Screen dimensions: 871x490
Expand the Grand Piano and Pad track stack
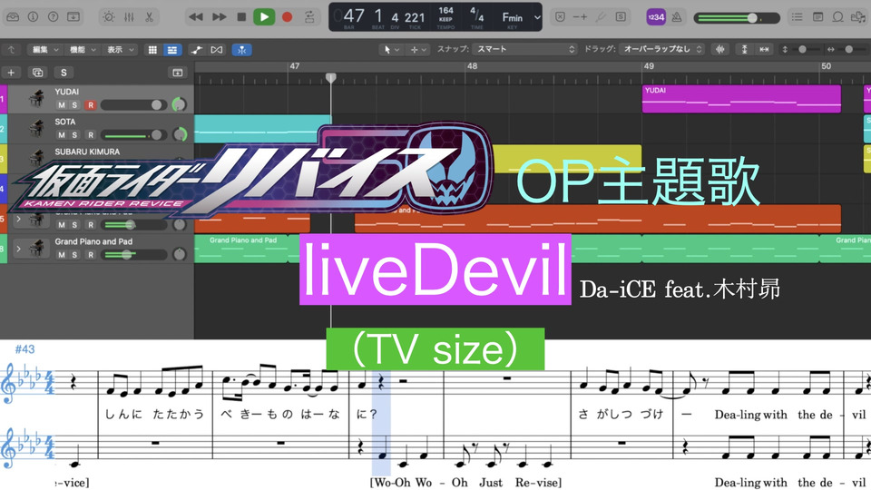click(18, 249)
